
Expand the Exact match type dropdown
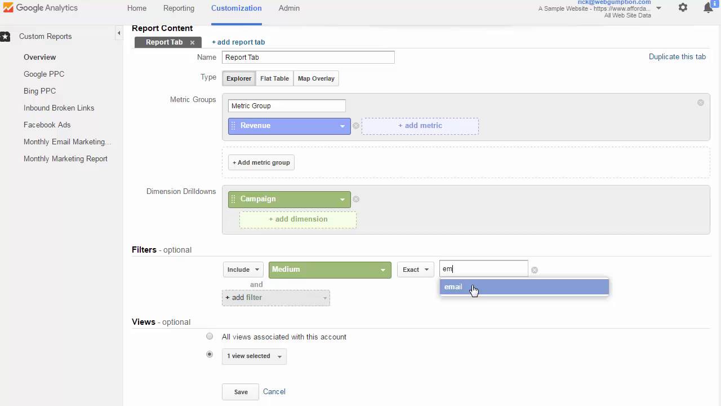[x=415, y=270]
